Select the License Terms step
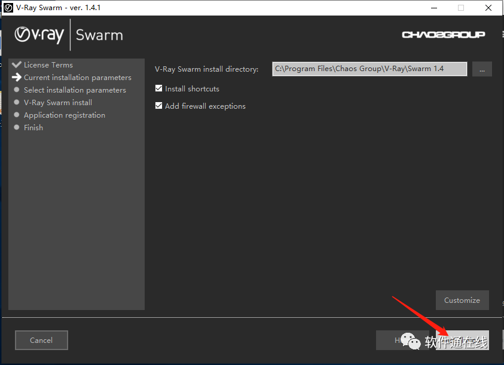This screenshot has height=365, width=504. (48, 65)
